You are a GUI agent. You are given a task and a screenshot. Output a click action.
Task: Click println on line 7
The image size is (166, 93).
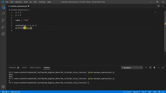19,28
